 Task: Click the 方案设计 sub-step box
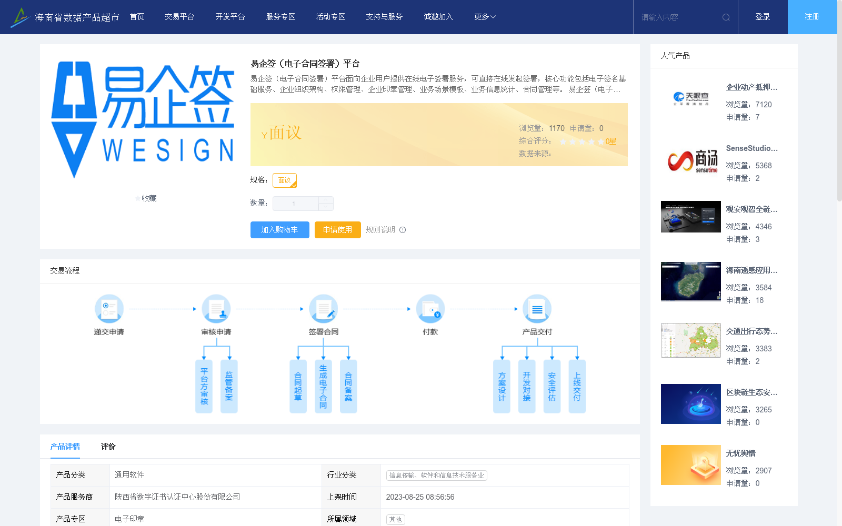pyautogui.click(x=502, y=387)
